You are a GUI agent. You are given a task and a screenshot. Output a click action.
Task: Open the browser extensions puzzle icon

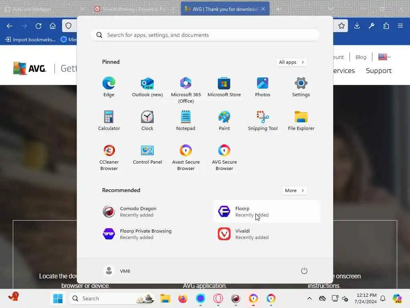point(386,26)
